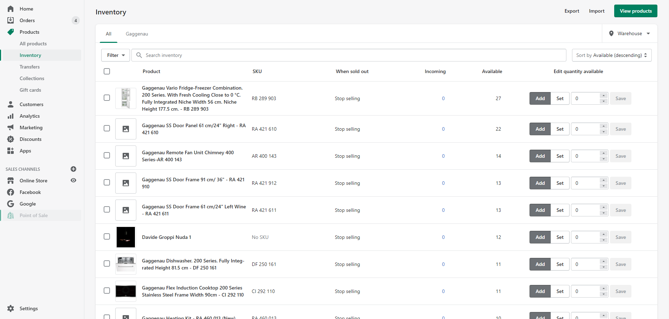Toggle the select-all products checkbox
Screen dimensions: 669x319
107,71
